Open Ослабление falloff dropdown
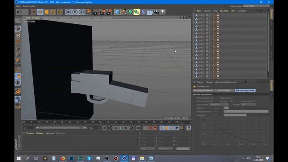The width and height of the screenshot is (288, 162). (x=219, y=104)
